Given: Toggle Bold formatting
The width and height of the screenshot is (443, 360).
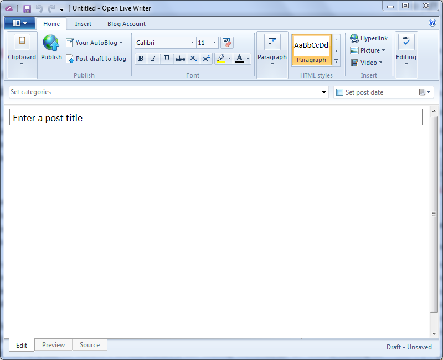Looking at the screenshot, I should click(x=141, y=59).
